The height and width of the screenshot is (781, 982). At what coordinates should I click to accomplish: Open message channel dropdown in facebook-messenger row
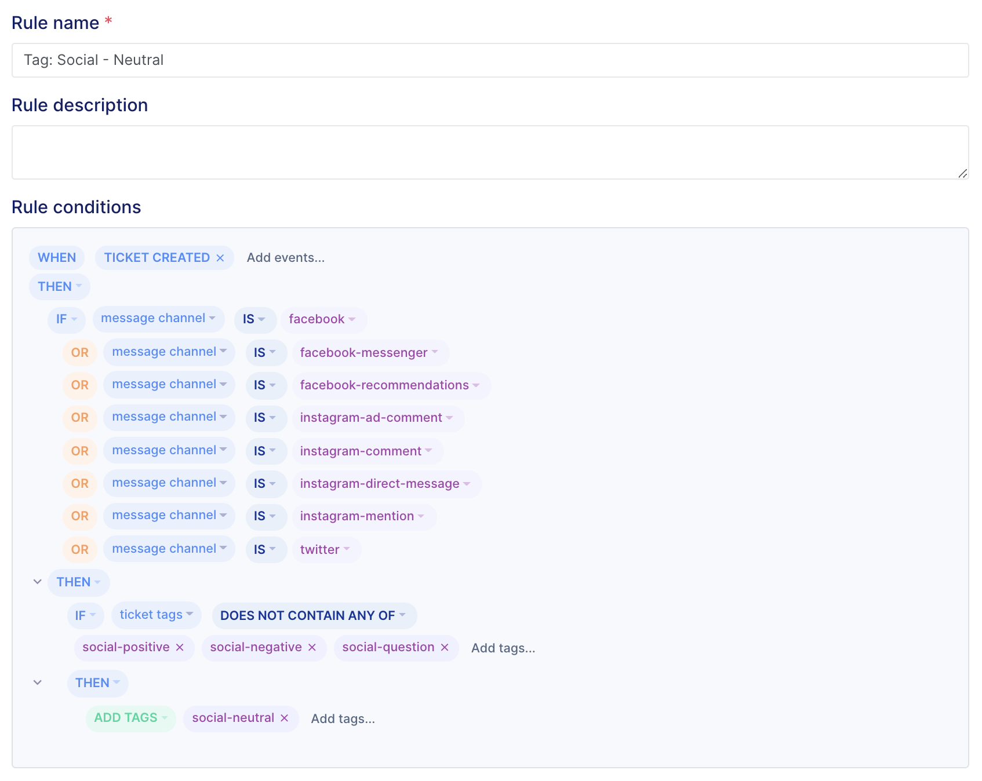(x=169, y=352)
